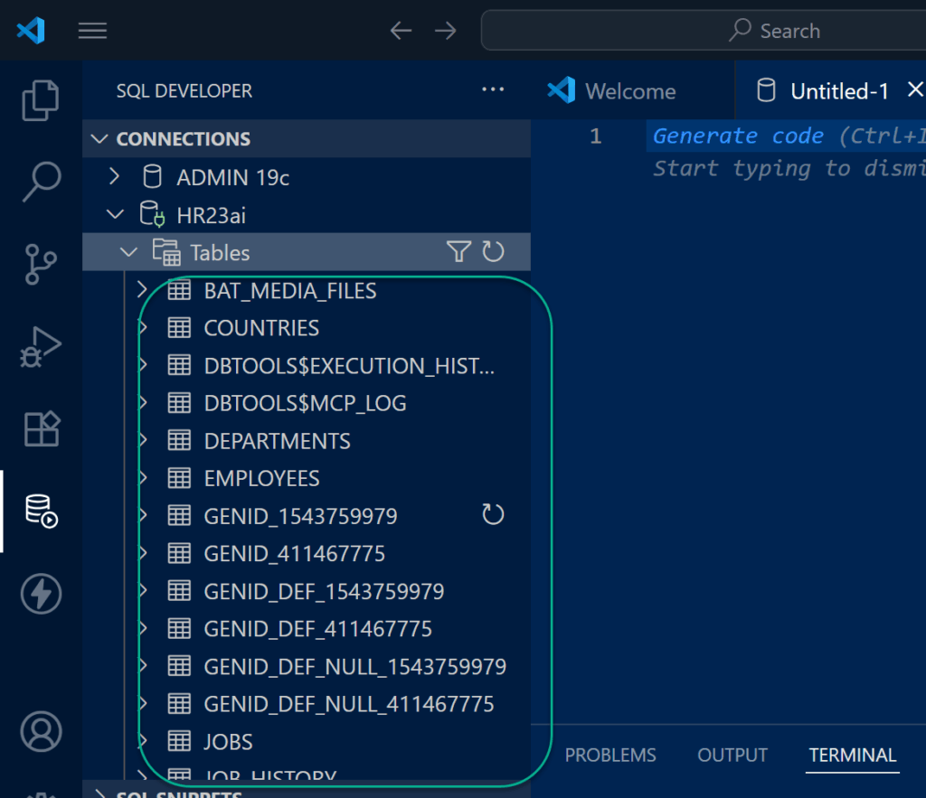Open the Explorer view in activity bar
This screenshot has width=926, height=798.
click(x=41, y=99)
